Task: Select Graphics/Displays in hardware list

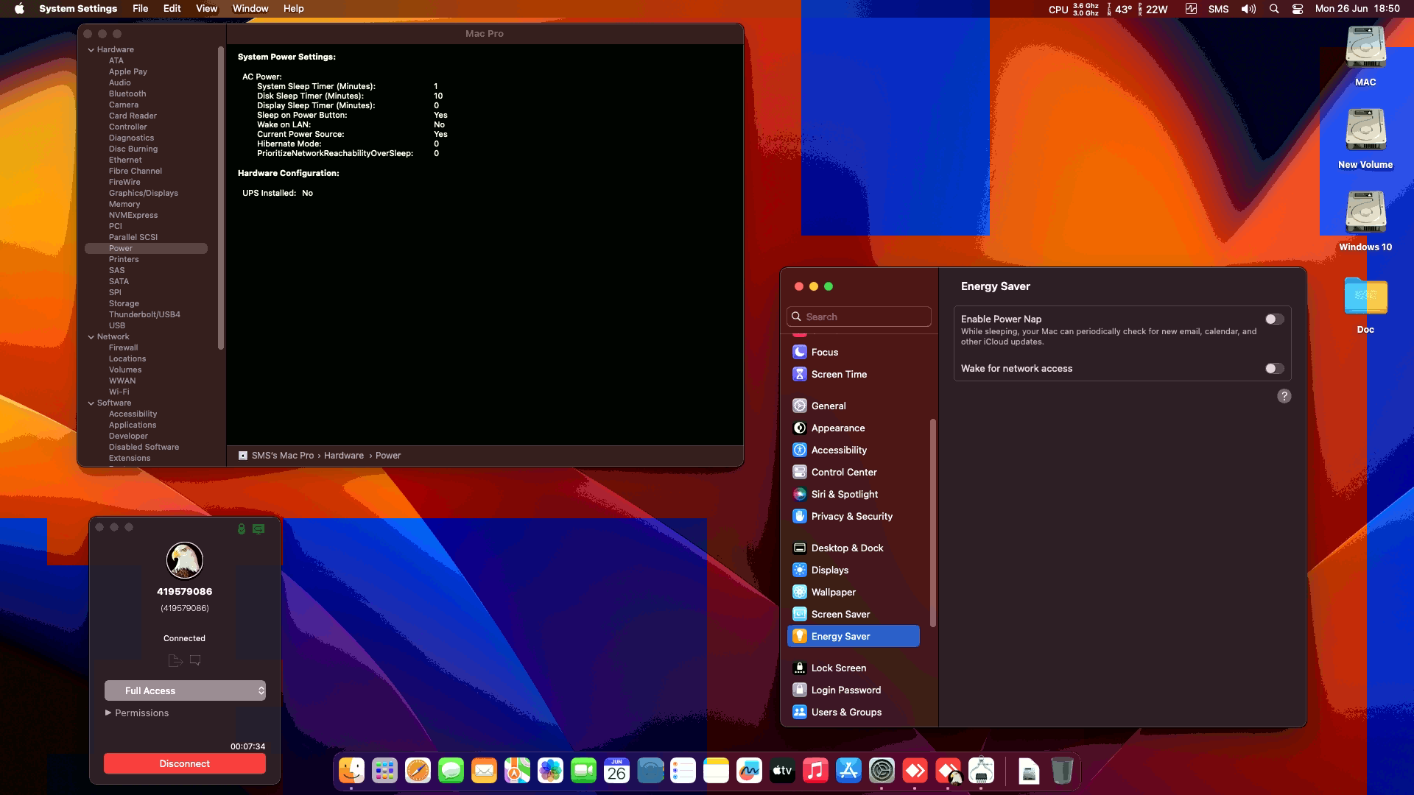Action: (144, 193)
